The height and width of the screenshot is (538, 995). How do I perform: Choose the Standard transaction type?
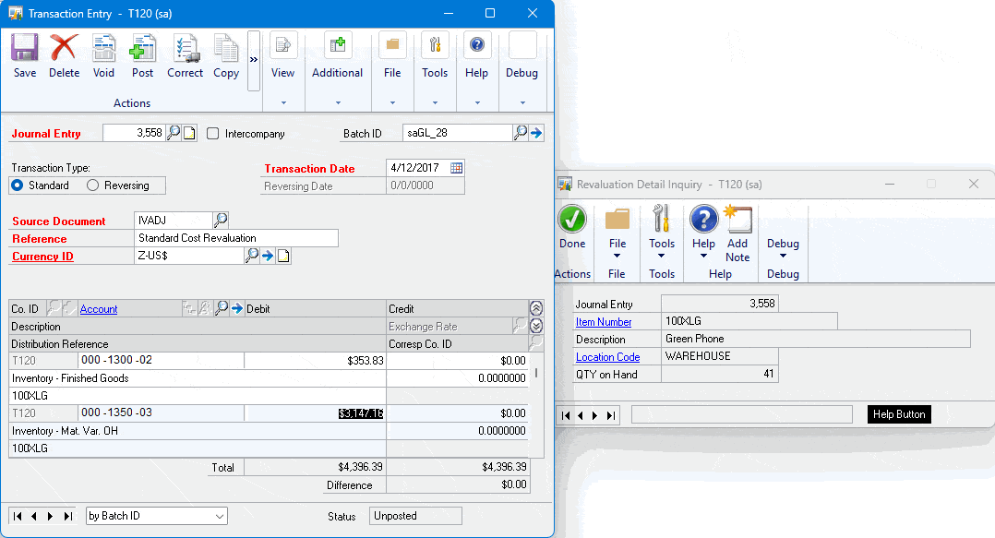[18, 185]
